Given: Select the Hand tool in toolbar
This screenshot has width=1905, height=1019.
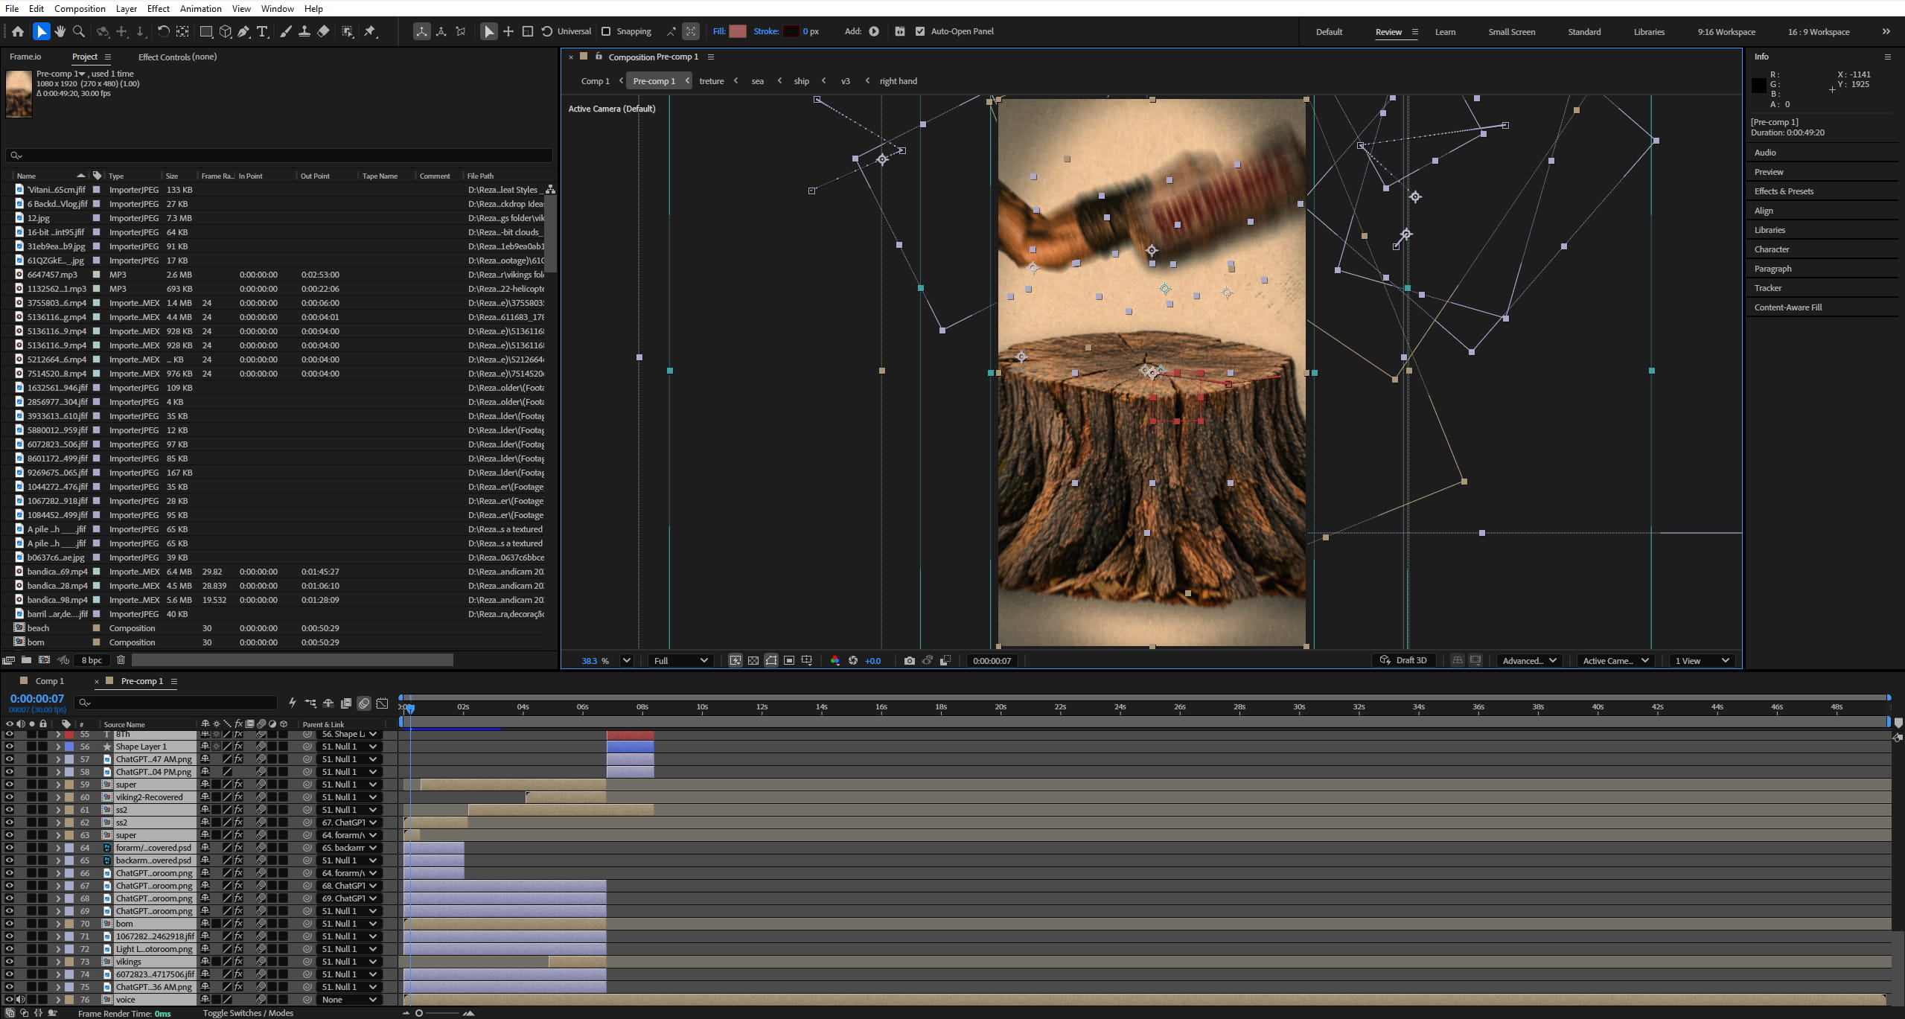Looking at the screenshot, I should click(60, 31).
